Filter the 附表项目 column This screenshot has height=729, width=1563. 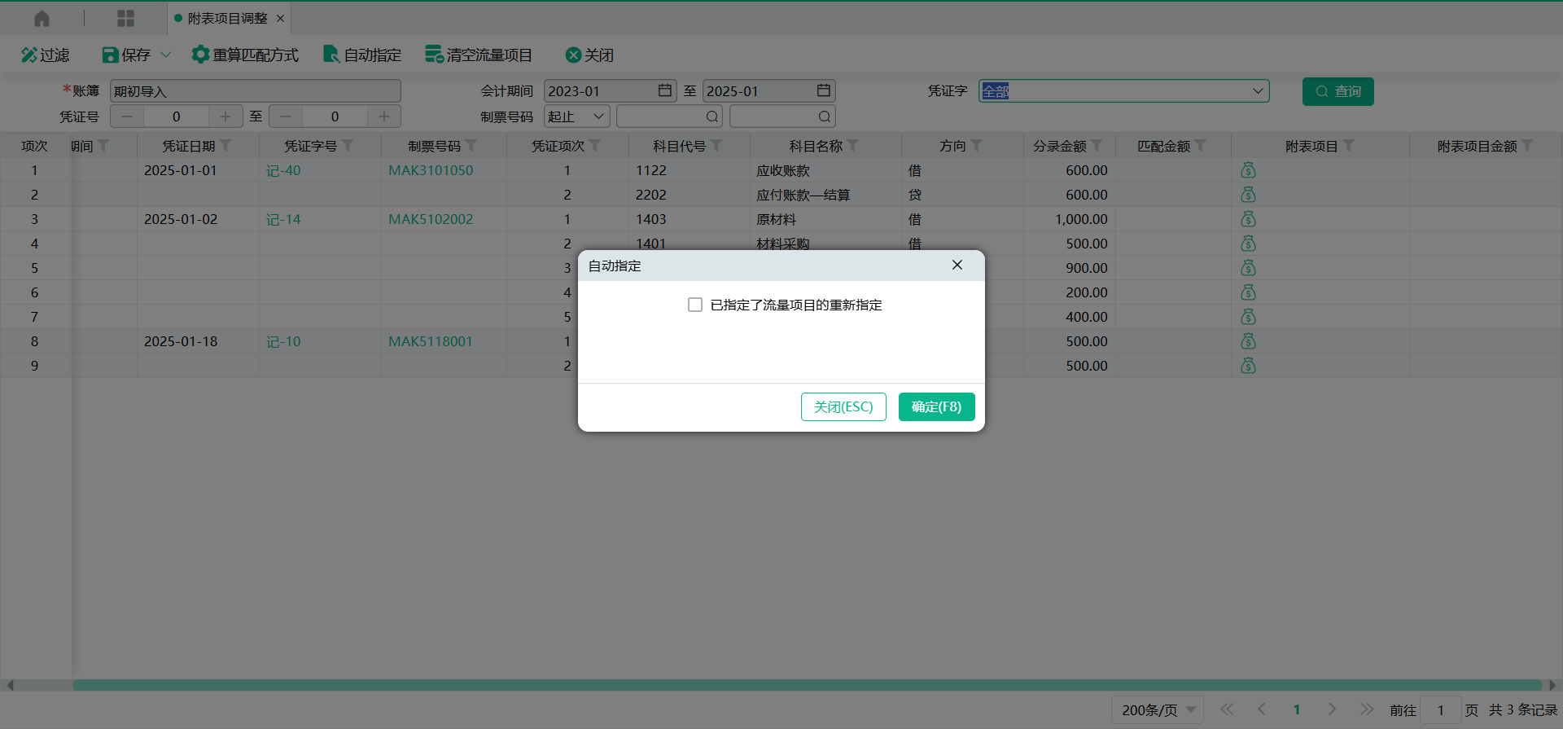pyautogui.click(x=1349, y=146)
